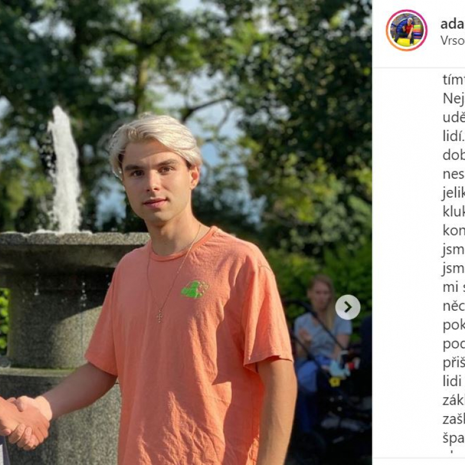Click the caption line beginning with "udě"
This screenshot has width=465, height=465.
tap(453, 117)
